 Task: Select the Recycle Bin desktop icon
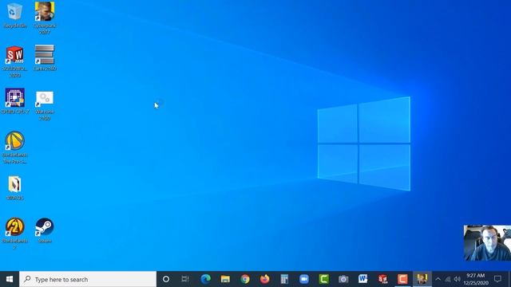14,15
